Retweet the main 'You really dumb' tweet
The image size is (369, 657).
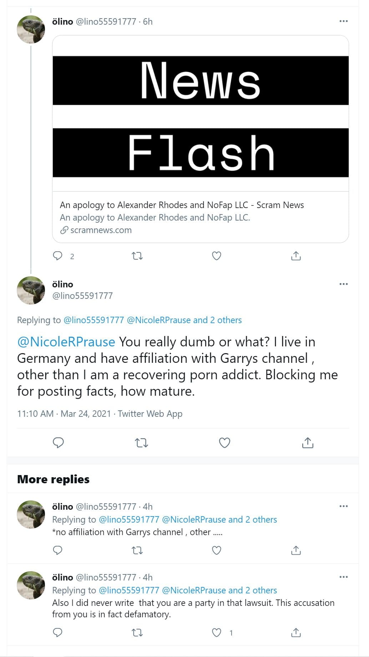[x=141, y=443]
